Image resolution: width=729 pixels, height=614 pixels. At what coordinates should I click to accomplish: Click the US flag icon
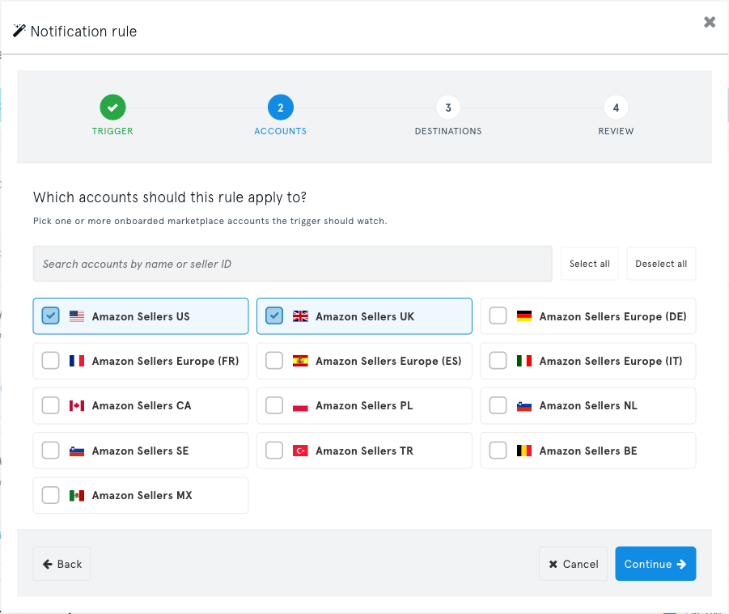[x=77, y=316]
